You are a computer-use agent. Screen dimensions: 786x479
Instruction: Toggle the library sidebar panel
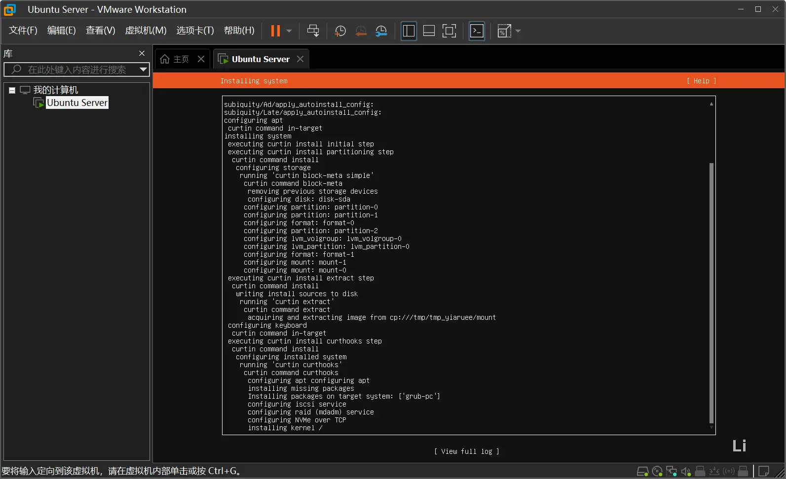pyautogui.click(x=409, y=31)
